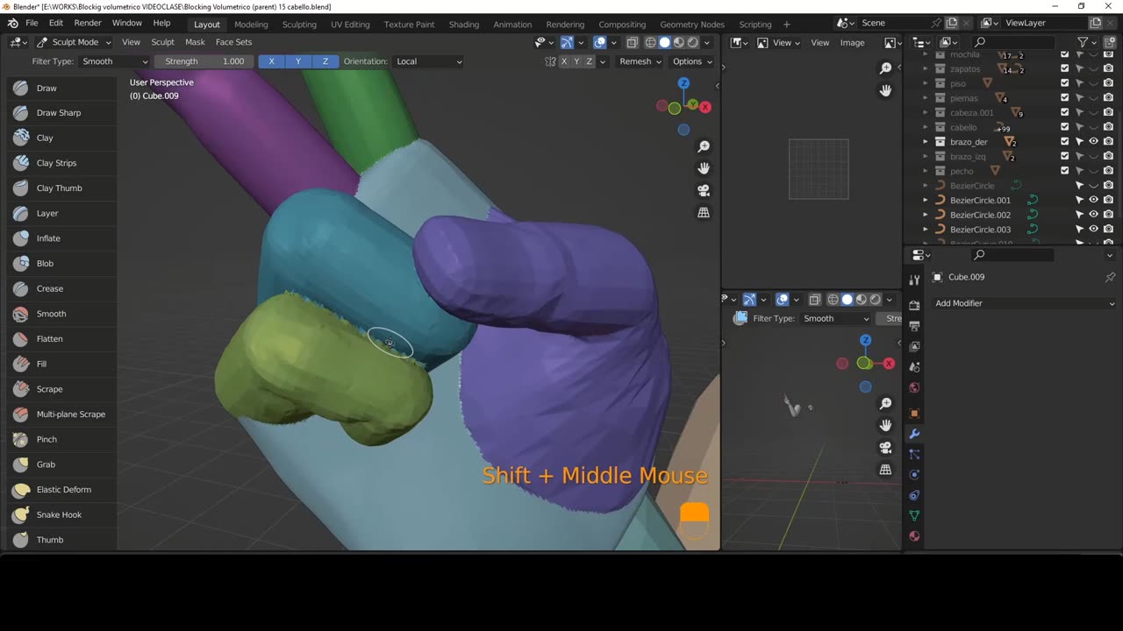Switch perspective/orthographic grid icon in main viewport
The width and height of the screenshot is (1123, 631).
[x=704, y=212]
